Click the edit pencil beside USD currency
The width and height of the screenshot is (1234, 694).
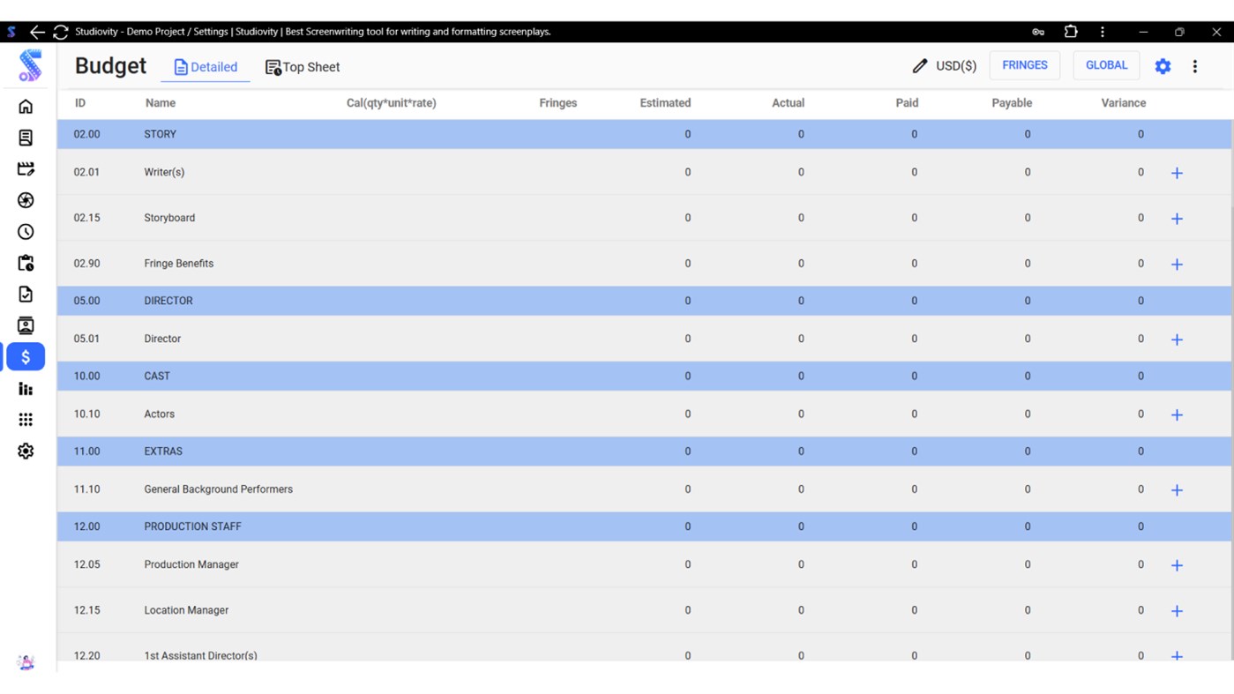[x=920, y=65]
